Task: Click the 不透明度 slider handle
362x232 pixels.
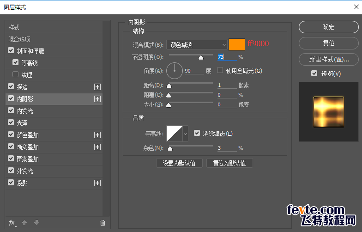Action: point(201,57)
